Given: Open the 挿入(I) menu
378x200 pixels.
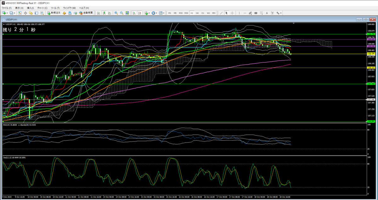Looking at the screenshot, I should (31, 8).
